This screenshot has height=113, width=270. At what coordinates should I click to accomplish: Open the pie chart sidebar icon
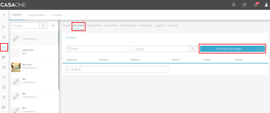point(4,97)
